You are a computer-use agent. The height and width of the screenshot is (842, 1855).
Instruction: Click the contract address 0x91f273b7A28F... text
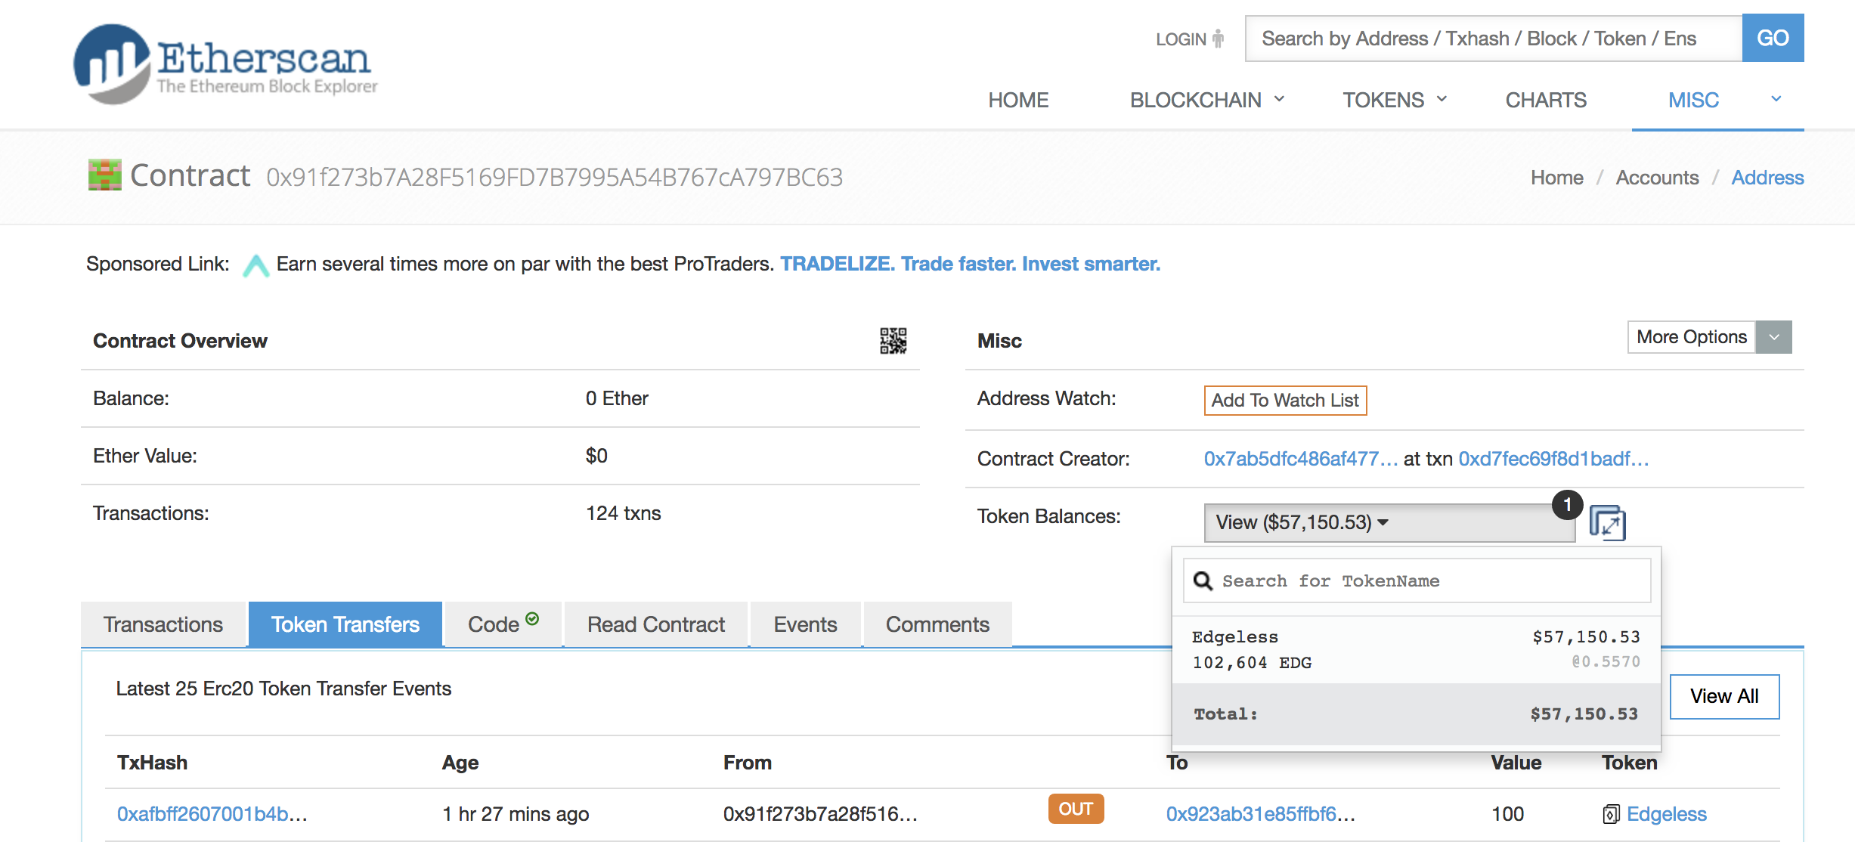pos(554,177)
